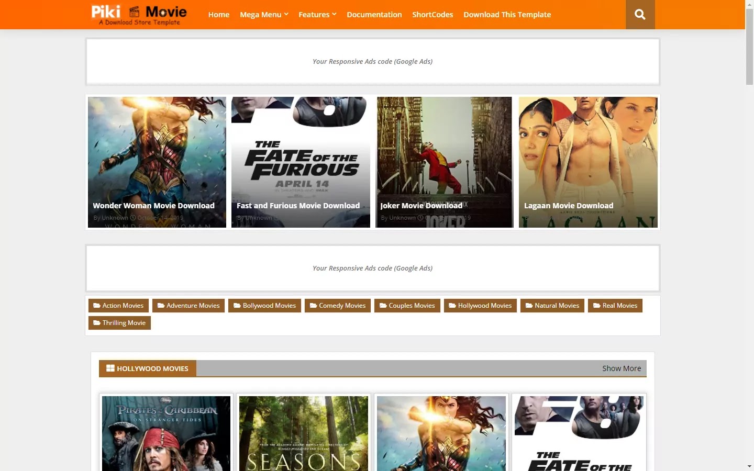Open the Documentation menu item

(x=374, y=15)
